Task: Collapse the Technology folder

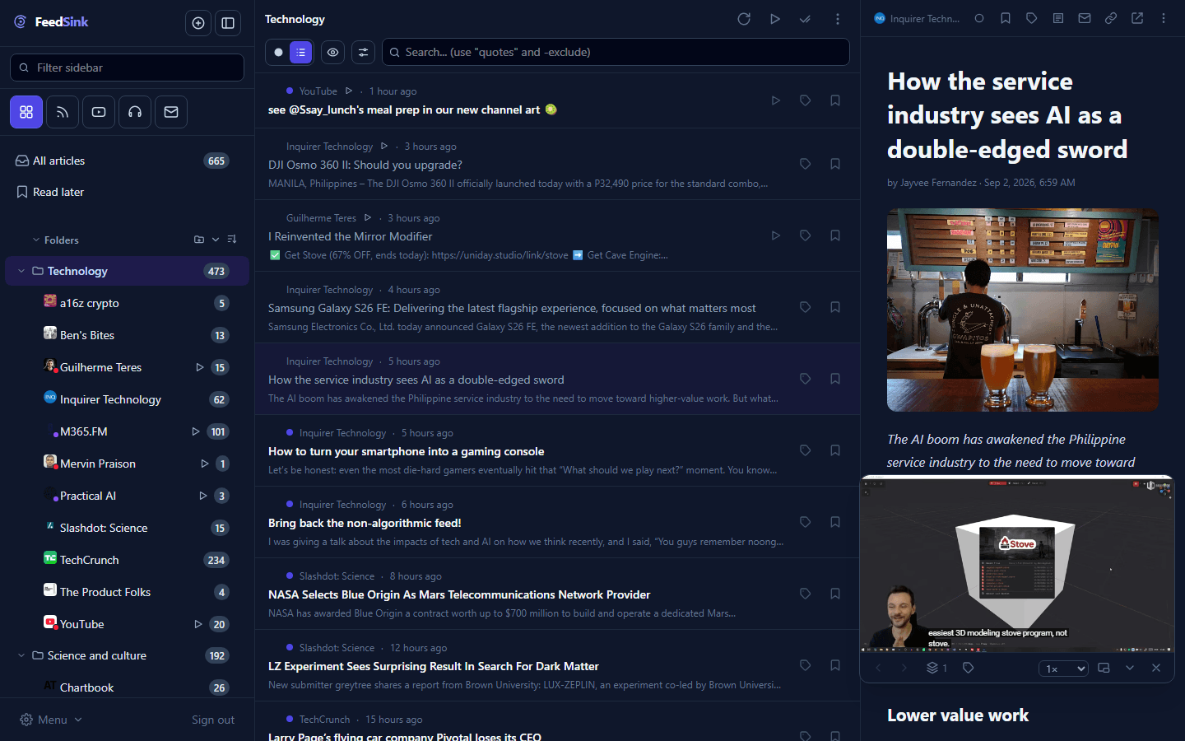Action: [x=21, y=271]
